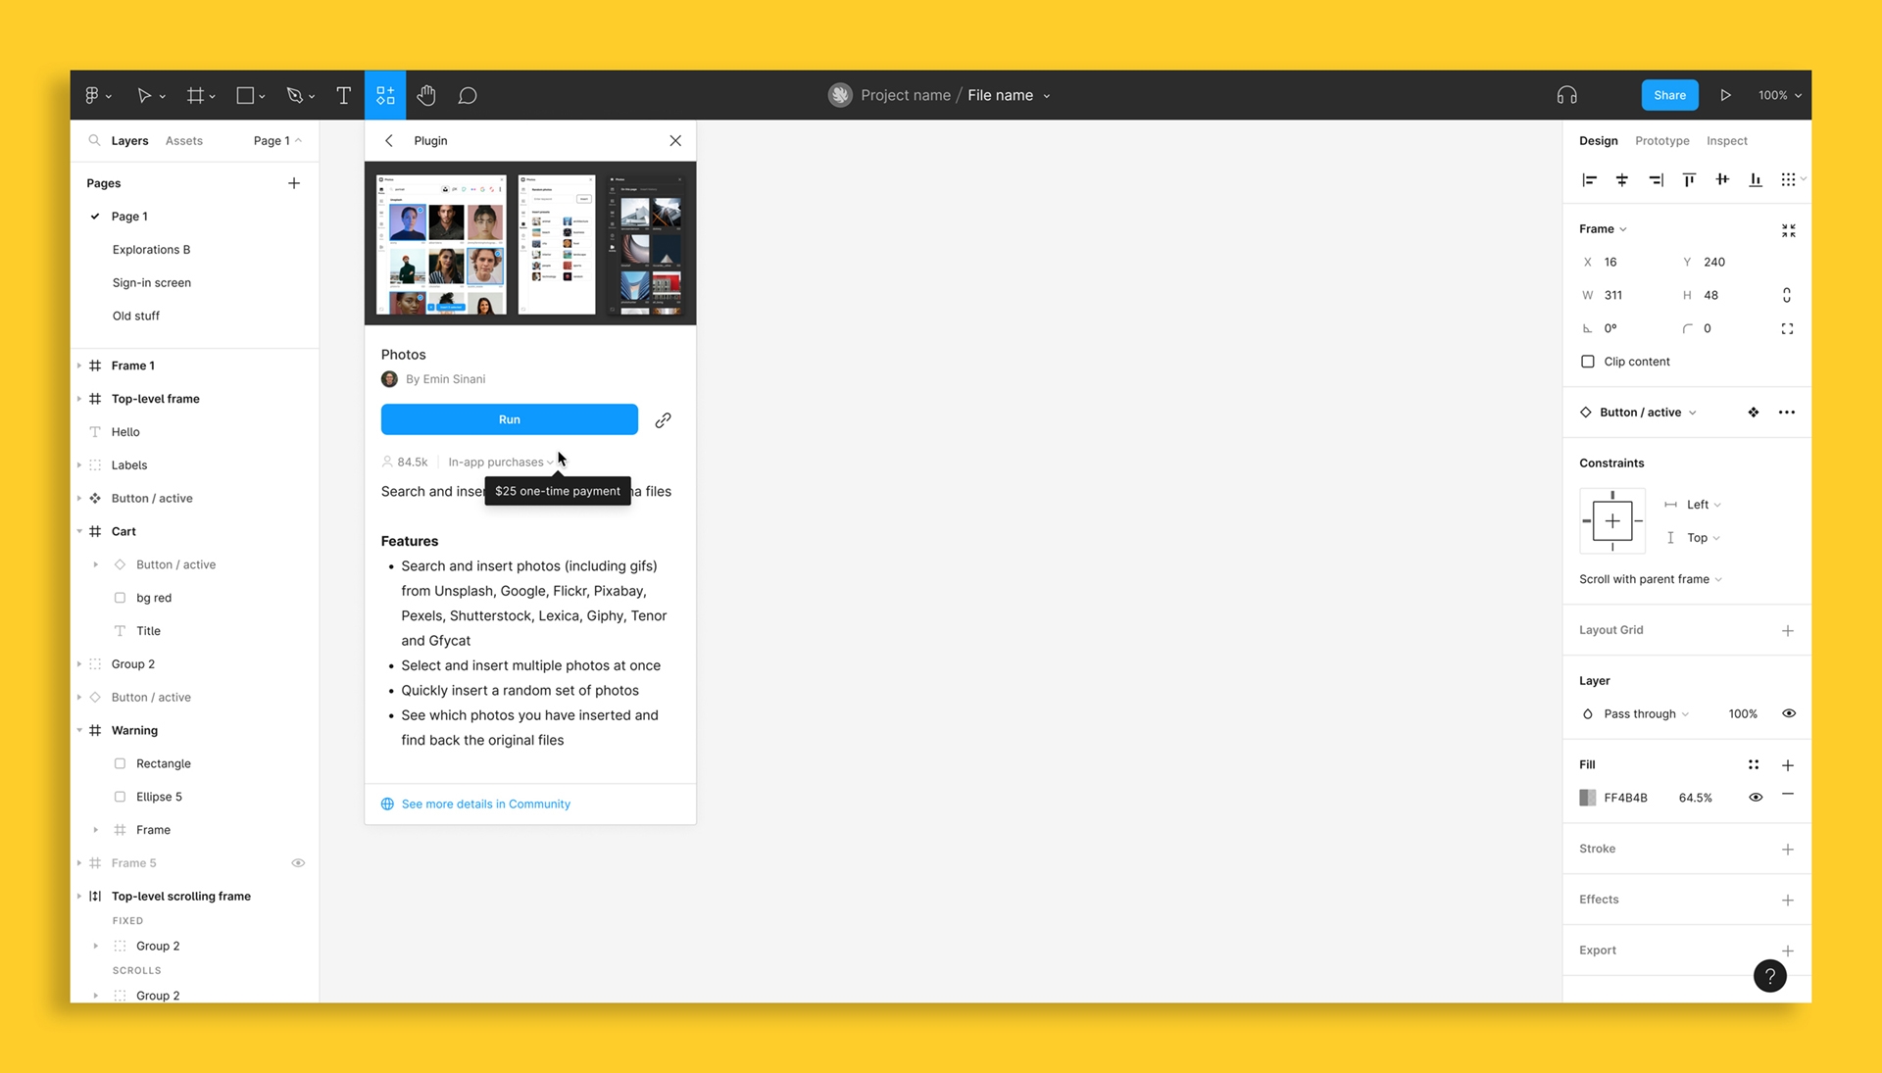Click the Comment tool icon

(470, 94)
